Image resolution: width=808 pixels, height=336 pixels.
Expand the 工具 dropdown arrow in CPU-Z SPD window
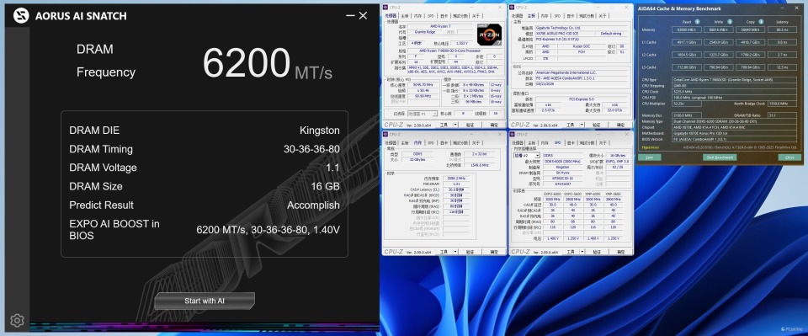click(x=582, y=252)
